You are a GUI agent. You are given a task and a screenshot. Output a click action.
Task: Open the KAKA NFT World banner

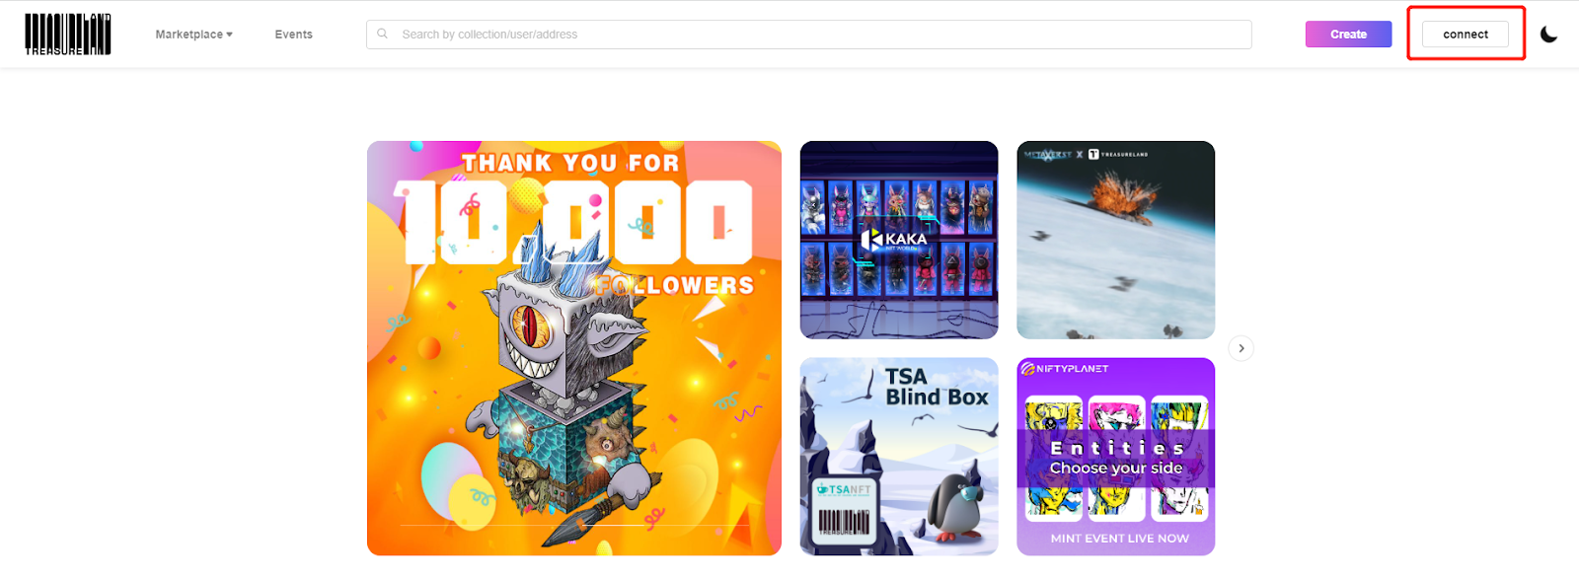pyautogui.click(x=899, y=240)
